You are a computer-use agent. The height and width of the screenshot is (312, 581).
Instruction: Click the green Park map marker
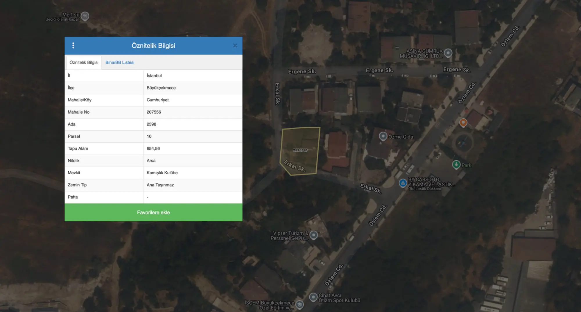coord(456,165)
